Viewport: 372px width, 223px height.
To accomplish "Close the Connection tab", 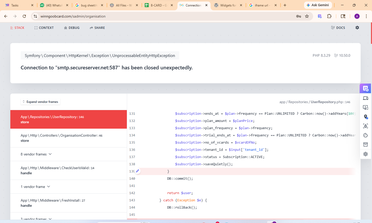I will pyautogui.click(x=206, y=5).
